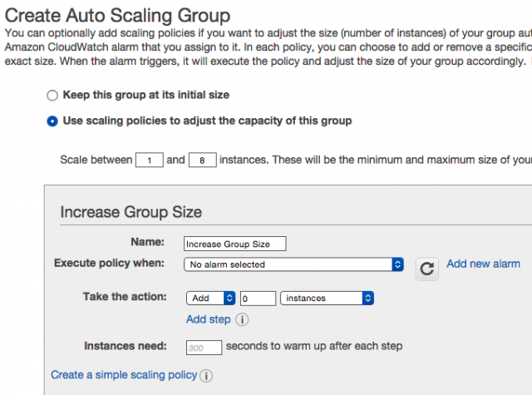Click the info icon beside Add step
The image size is (532, 395).
click(x=242, y=320)
